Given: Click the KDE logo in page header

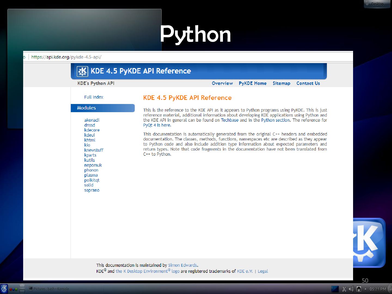Looking at the screenshot, I should click(82, 71).
